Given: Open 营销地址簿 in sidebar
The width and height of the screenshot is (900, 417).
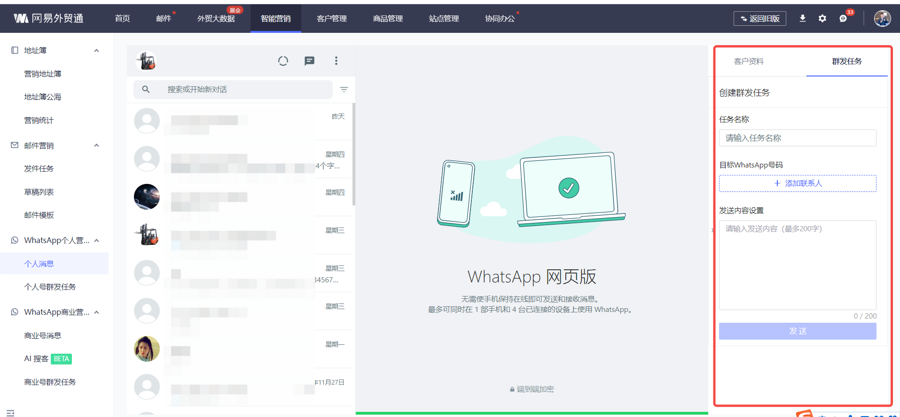Looking at the screenshot, I should click(x=43, y=74).
